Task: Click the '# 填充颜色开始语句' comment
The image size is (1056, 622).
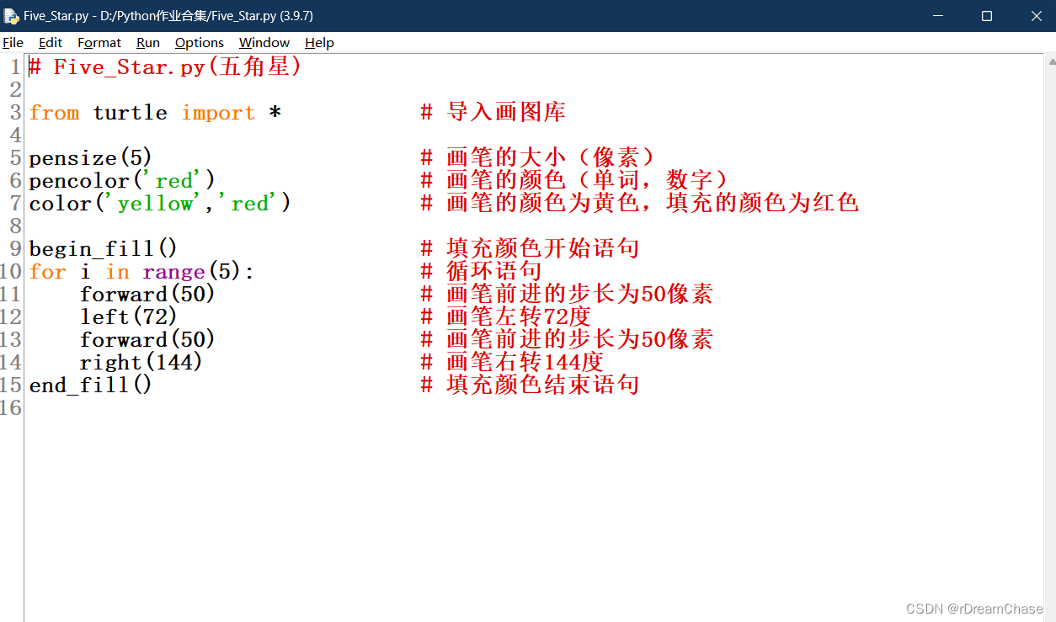Action: coord(531,249)
